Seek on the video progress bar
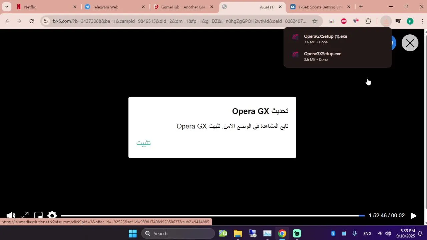 (213, 216)
